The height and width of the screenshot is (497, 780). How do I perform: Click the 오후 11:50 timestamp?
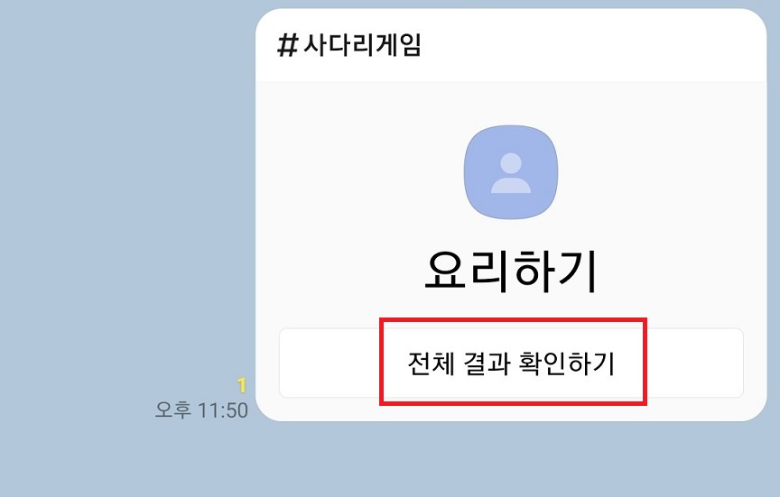tap(201, 410)
